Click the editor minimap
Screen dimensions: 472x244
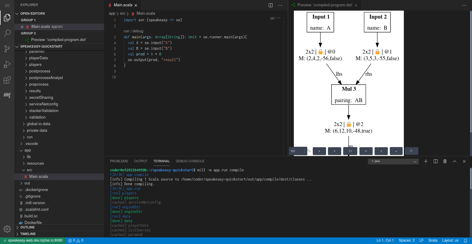275,18
